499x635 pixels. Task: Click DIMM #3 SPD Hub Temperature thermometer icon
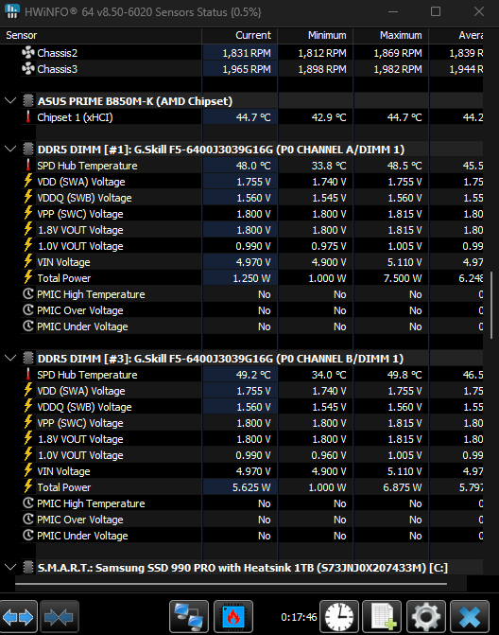click(28, 374)
